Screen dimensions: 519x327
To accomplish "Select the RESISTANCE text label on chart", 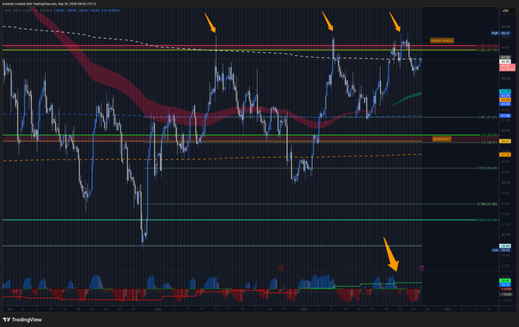I will coord(442,40).
